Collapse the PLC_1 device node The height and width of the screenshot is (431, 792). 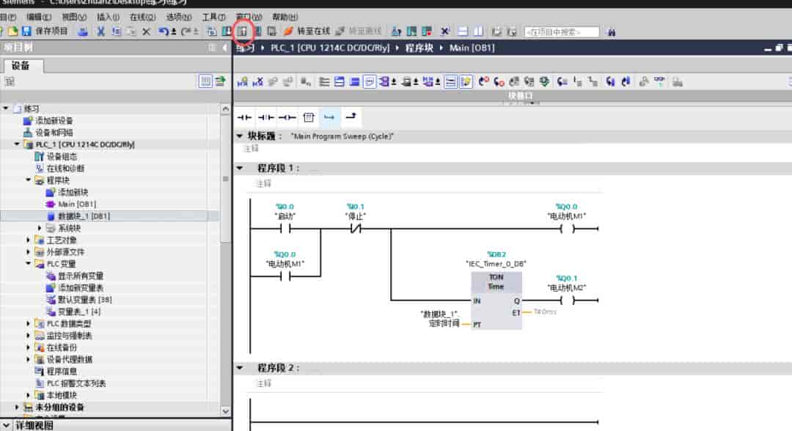(17, 144)
